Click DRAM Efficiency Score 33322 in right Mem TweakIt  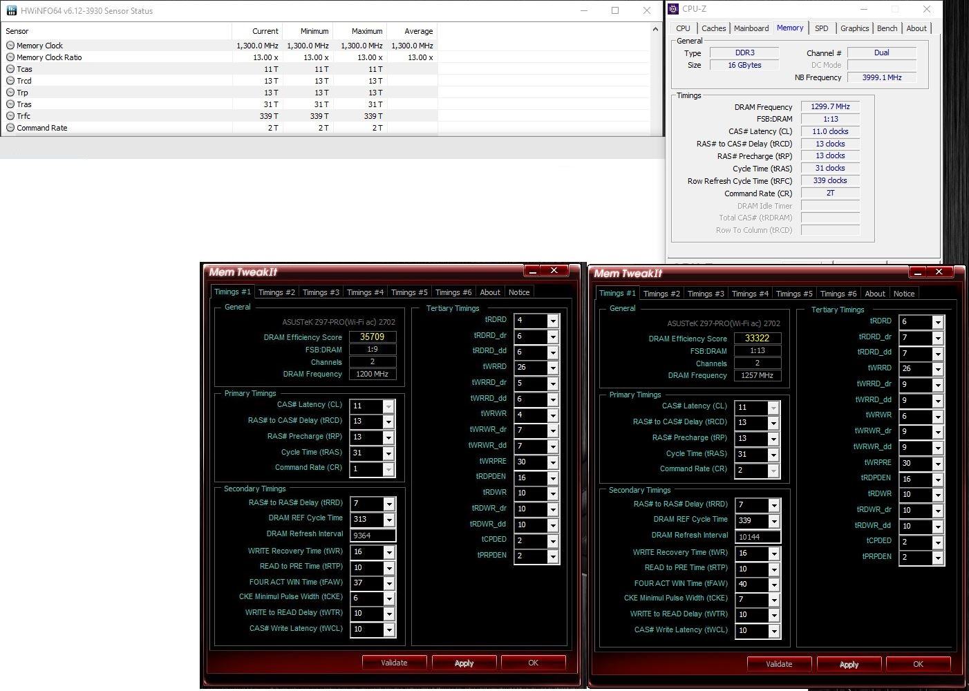point(757,339)
